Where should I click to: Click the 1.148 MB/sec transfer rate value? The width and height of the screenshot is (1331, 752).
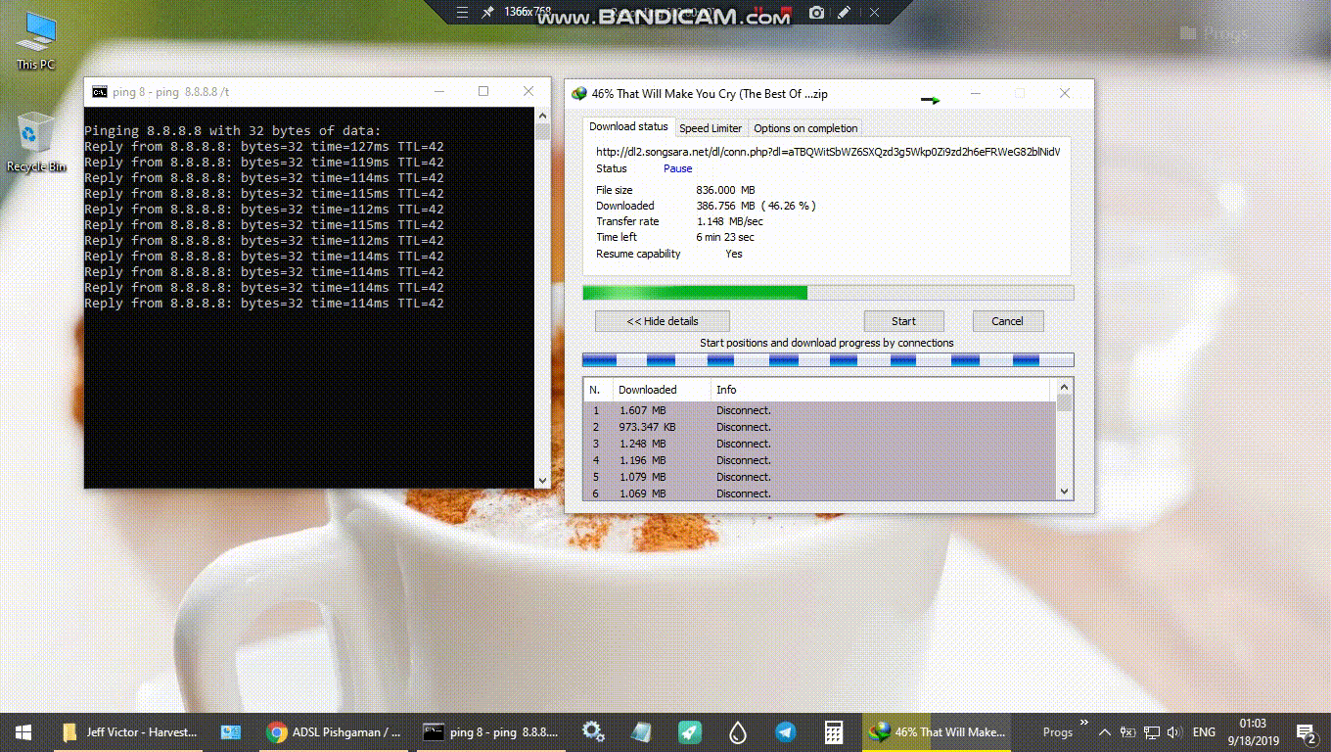coord(730,221)
